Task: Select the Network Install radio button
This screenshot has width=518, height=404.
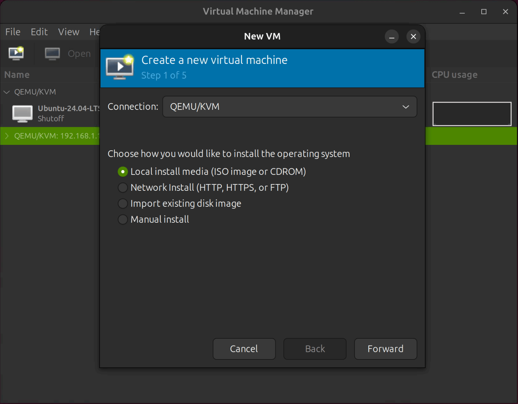Action: click(x=122, y=187)
